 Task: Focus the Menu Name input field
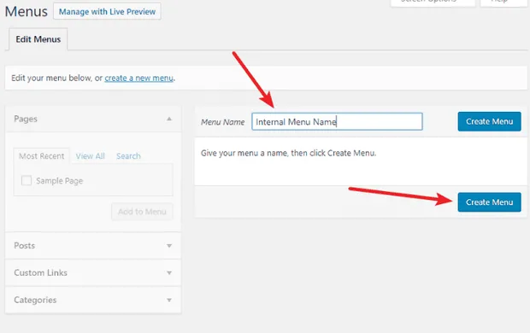[x=337, y=121]
